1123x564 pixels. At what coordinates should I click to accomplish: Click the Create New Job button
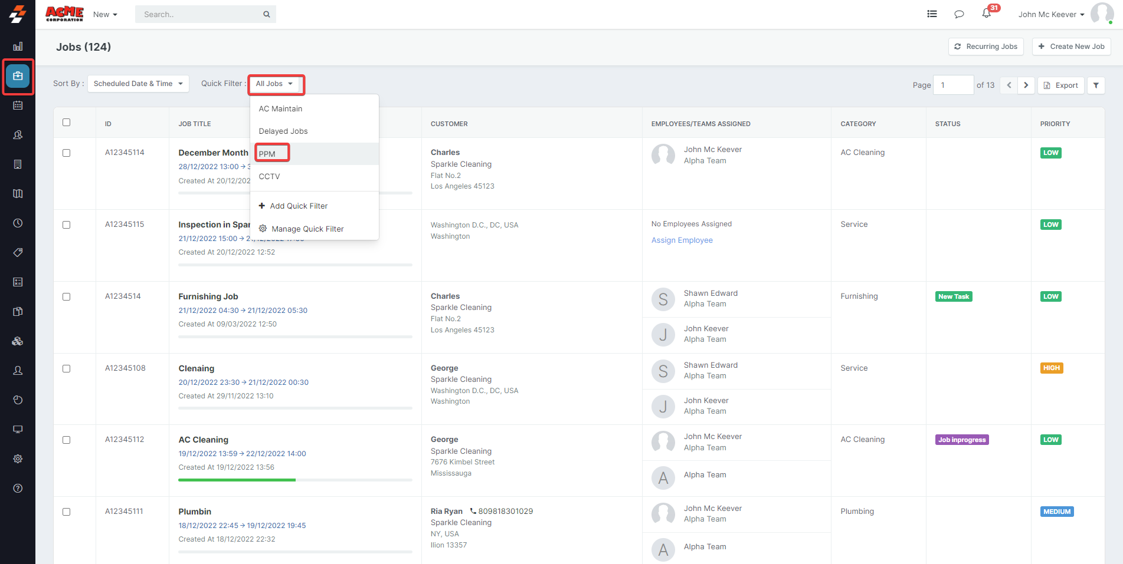coord(1071,47)
